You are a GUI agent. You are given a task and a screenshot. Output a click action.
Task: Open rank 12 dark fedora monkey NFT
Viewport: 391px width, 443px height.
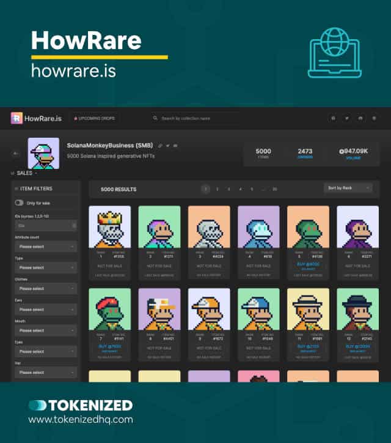click(x=358, y=309)
